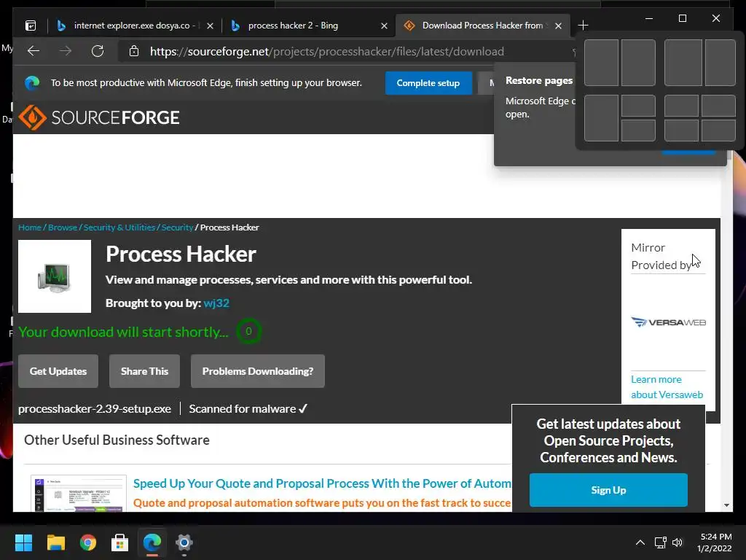Image resolution: width=746 pixels, height=560 pixels.
Task: Click the SourceForge logo
Action: click(x=99, y=117)
